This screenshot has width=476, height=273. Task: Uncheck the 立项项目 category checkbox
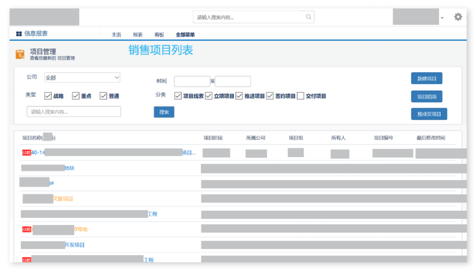click(x=208, y=96)
